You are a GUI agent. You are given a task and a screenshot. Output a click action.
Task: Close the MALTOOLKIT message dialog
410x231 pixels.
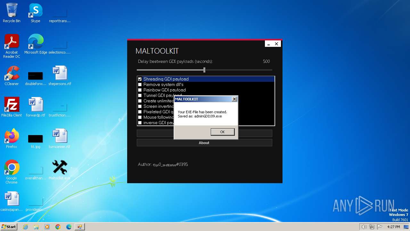tap(234, 99)
